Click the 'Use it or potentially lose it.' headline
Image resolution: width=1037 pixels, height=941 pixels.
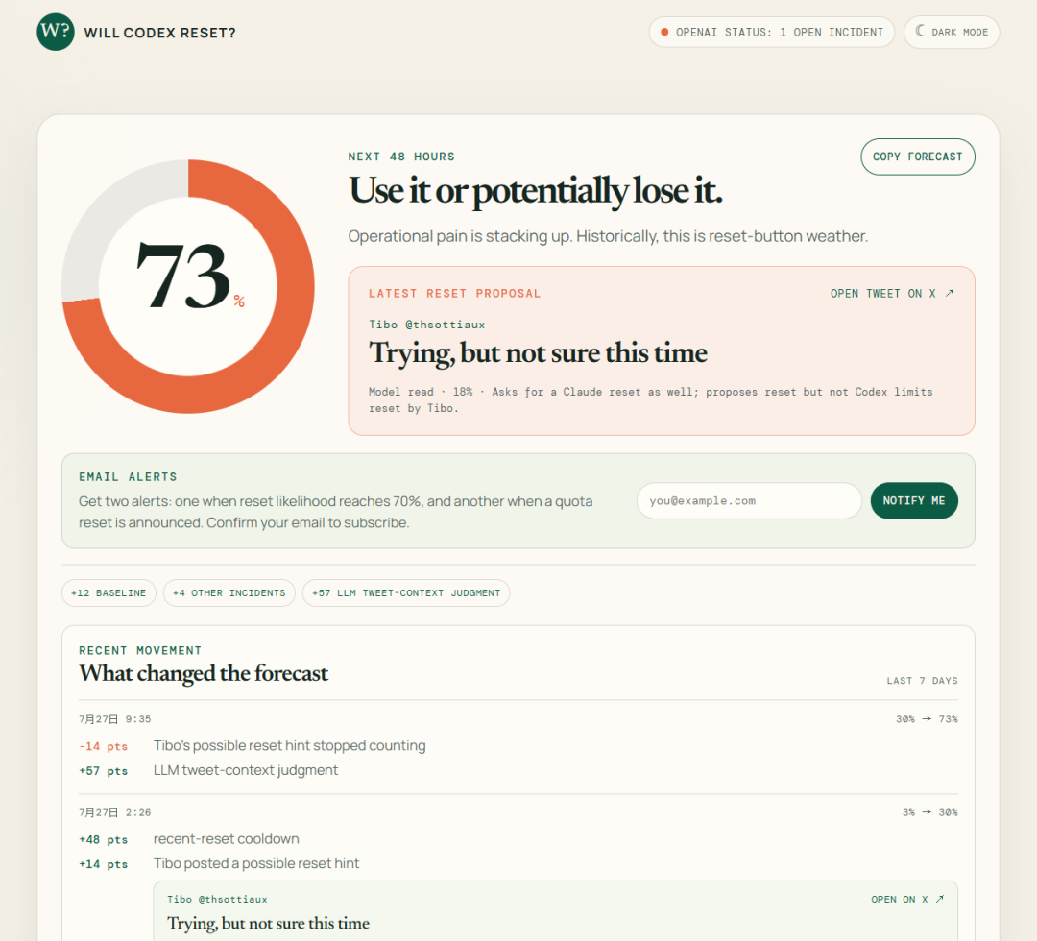[535, 191]
